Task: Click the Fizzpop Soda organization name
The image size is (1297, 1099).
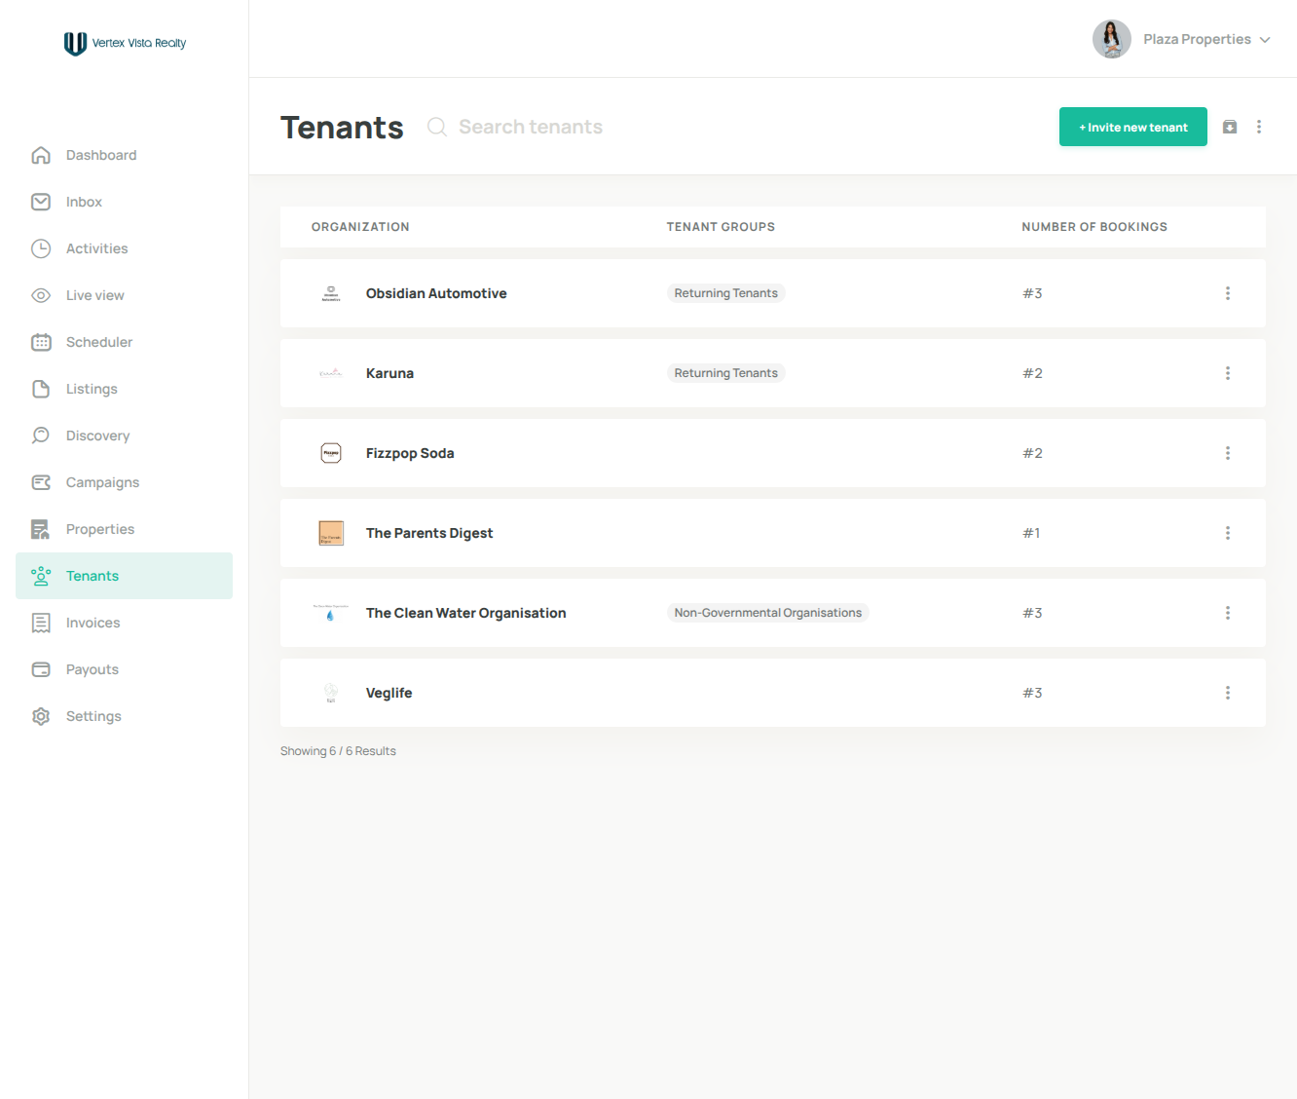Action: (410, 453)
